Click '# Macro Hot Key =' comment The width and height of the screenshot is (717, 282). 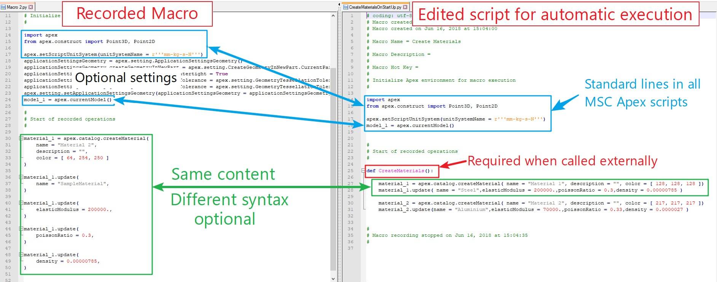pyautogui.click(x=392, y=67)
